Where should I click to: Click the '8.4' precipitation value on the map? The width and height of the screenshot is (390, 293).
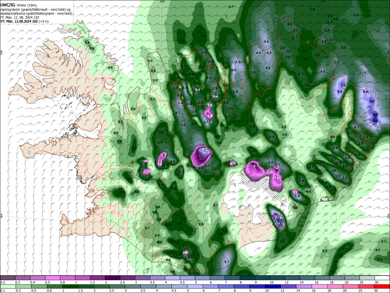point(372,101)
